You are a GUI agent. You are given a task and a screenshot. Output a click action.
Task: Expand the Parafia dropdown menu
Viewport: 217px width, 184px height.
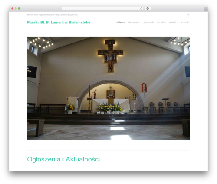pyautogui.click(x=161, y=23)
